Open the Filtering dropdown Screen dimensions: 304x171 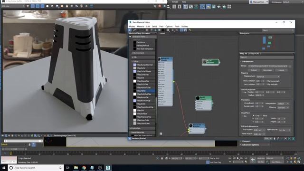point(283,107)
